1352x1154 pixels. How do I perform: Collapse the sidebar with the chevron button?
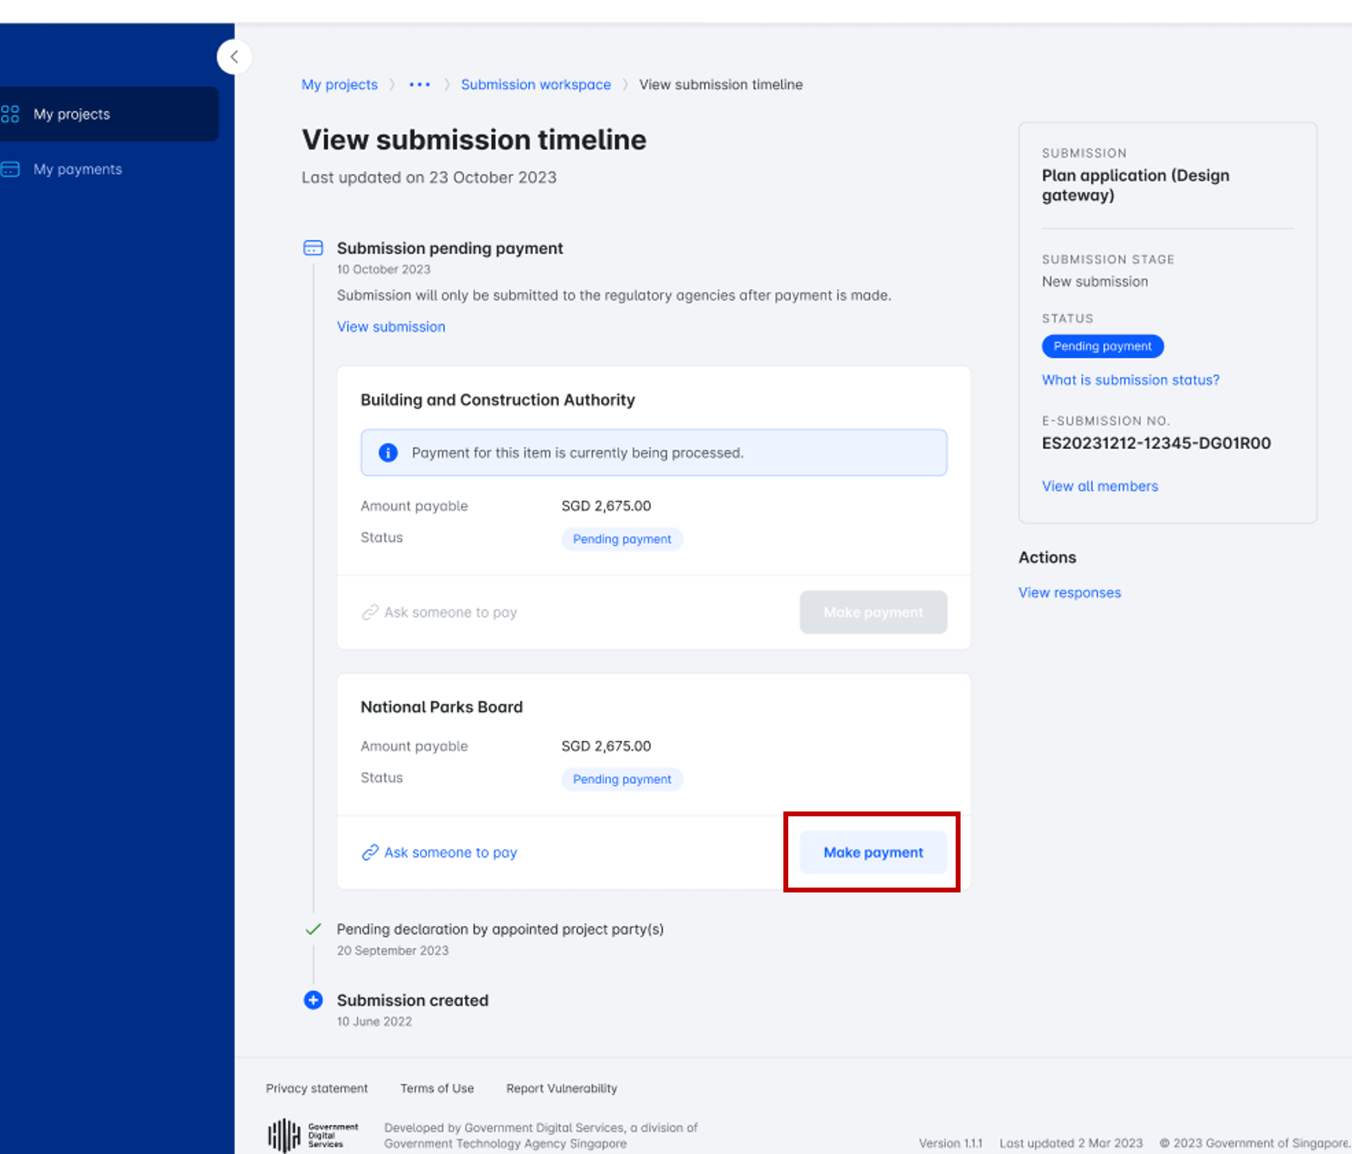click(234, 57)
